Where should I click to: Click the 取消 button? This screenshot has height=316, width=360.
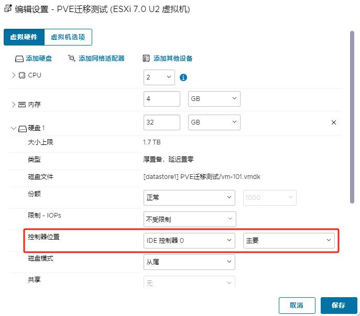297,305
